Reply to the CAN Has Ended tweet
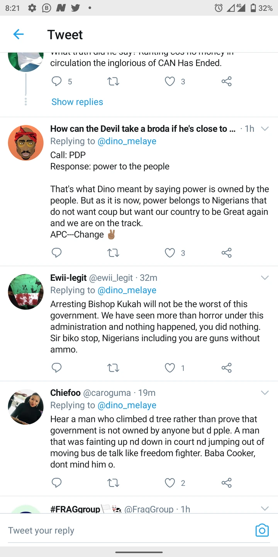 coord(57,81)
